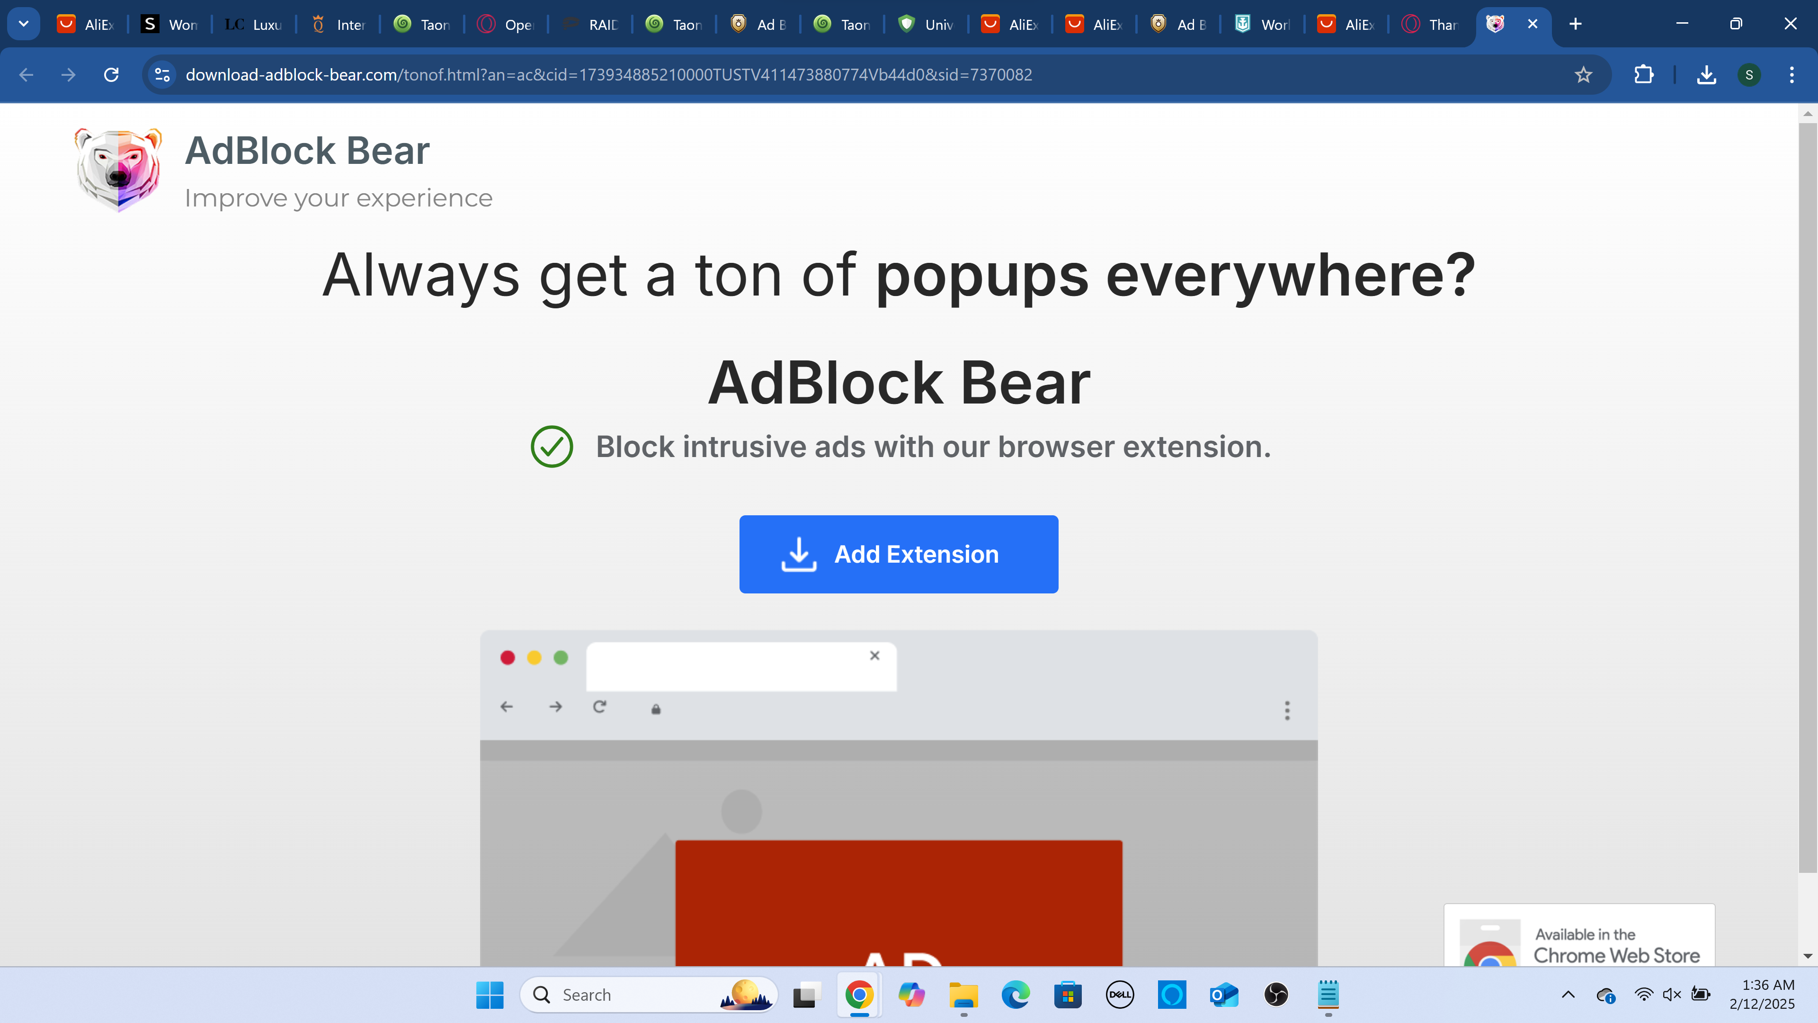
Task: Click the address bar URL
Action: [x=608, y=75]
